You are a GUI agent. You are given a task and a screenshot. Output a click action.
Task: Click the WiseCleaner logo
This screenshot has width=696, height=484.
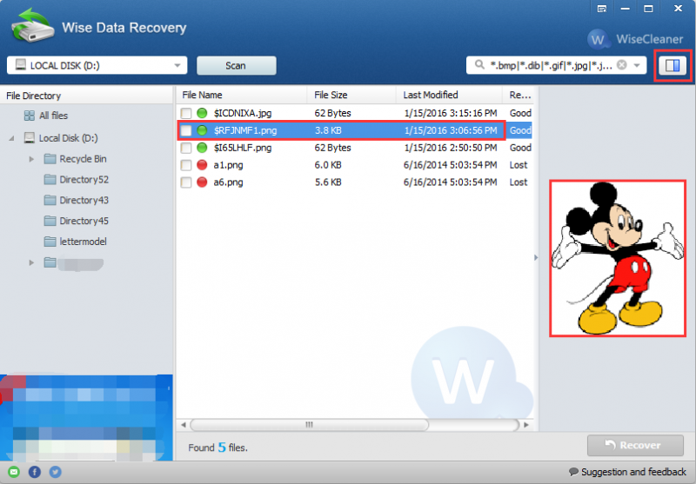pyautogui.click(x=636, y=39)
